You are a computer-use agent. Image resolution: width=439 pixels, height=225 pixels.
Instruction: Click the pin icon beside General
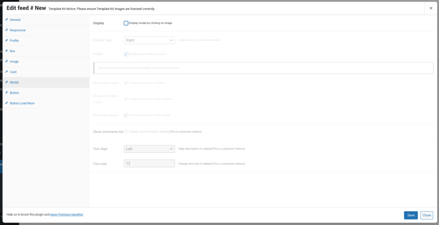(x=6, y=20)
